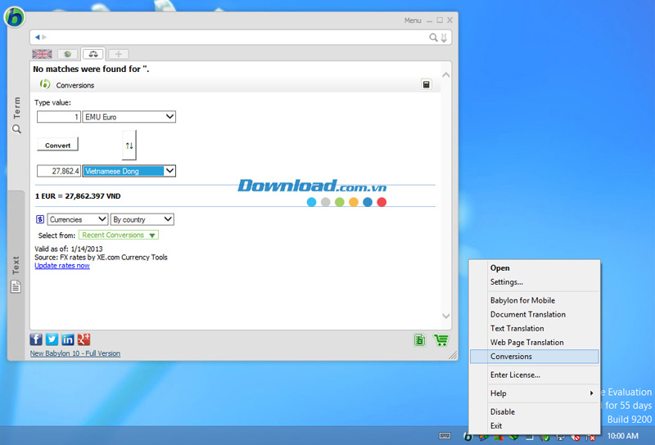The image size is (655, 445).
Task: Click the LinkedIn share icon
Action: (x=68, y=339)
